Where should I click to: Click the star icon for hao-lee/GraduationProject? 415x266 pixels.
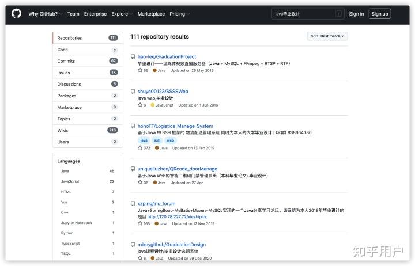[140, 70]
